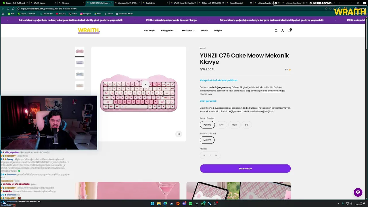Click Yunzii brand link

point(203,48)
